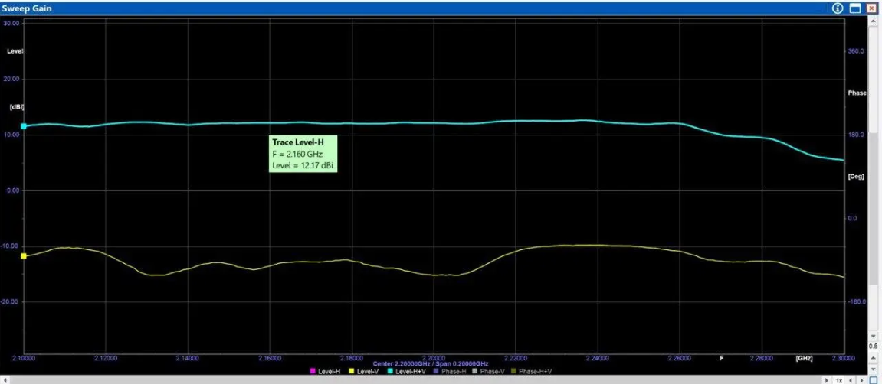Click the vertical zoom up arrow below 0.5
882x384 pixels.
coord(873,357)
